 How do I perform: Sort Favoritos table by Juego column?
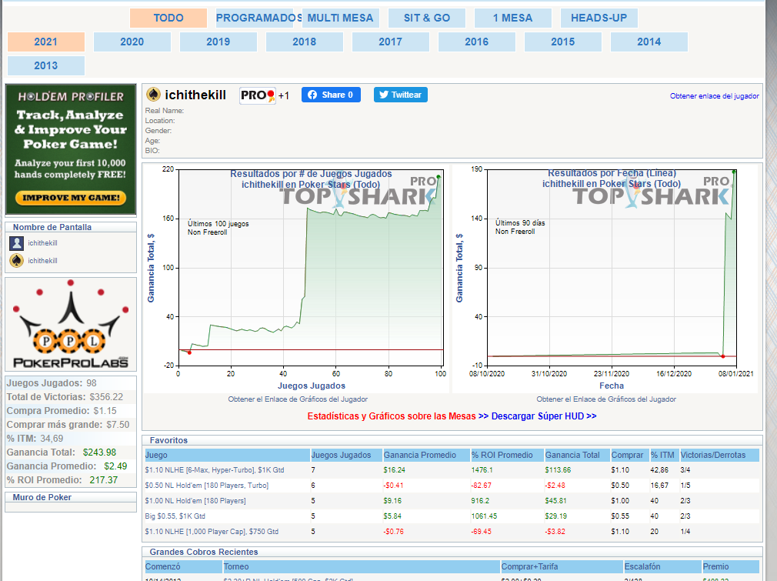(x=227, y=455)
